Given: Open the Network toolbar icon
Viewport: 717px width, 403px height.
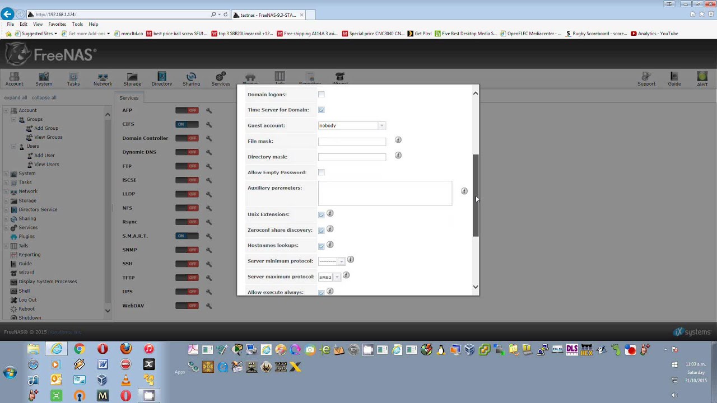Looking at the screenshot, I should coord(103,79).
